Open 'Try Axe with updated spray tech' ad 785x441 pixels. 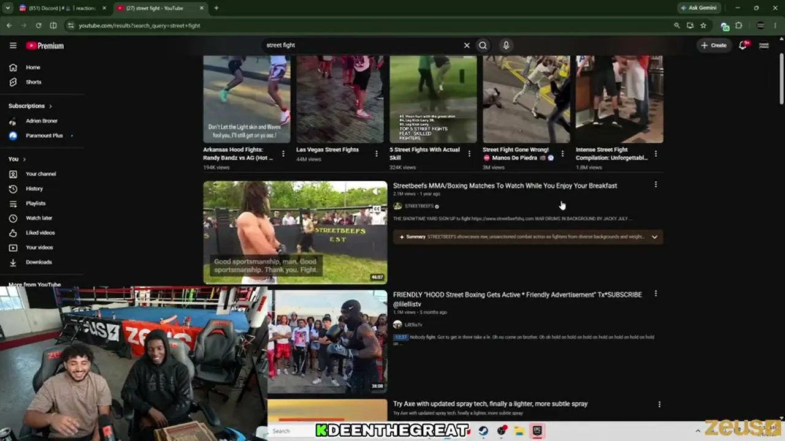490,404
